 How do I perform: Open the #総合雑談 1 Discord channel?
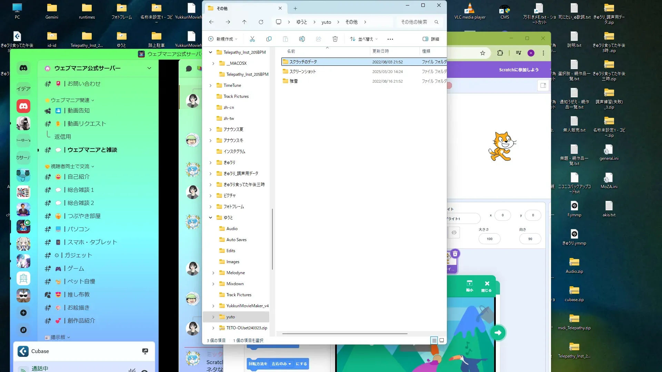(x=81, y=190)
